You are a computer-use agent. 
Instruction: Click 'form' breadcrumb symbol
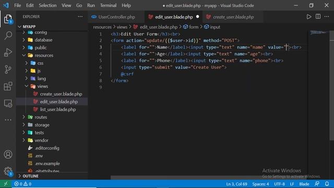click(191, 27)
